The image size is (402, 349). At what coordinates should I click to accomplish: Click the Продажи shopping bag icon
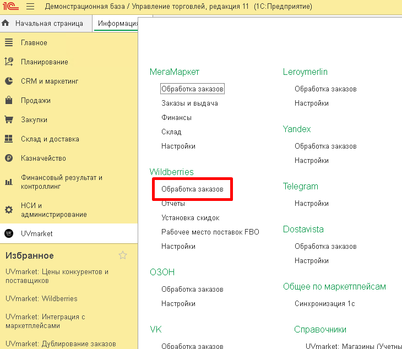pos(9,100)
